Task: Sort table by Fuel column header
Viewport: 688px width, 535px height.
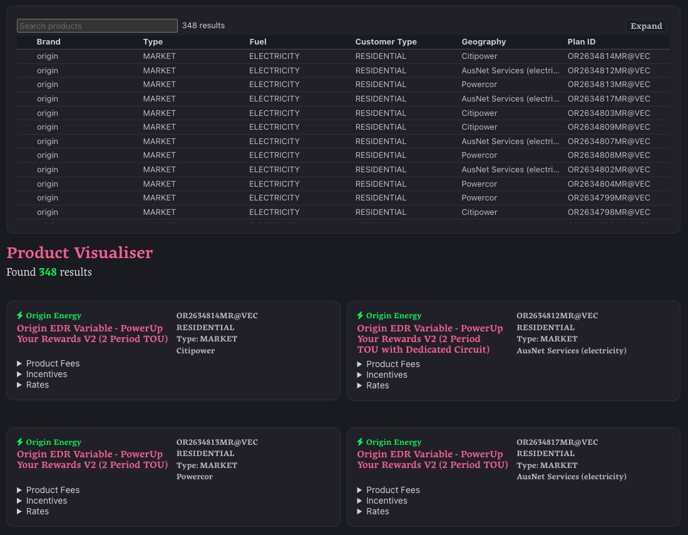Action: pos(257,42)
